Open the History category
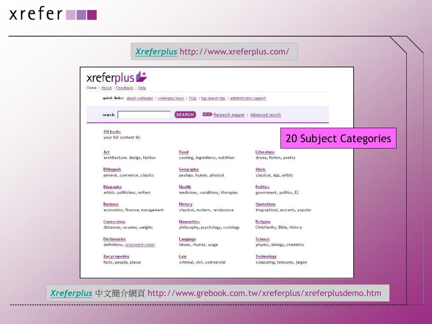Viewport: 432px width, 324px height. click(186, 204)
